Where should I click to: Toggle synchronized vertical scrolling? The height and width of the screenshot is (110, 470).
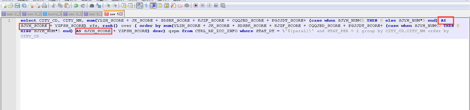[124, 6]
